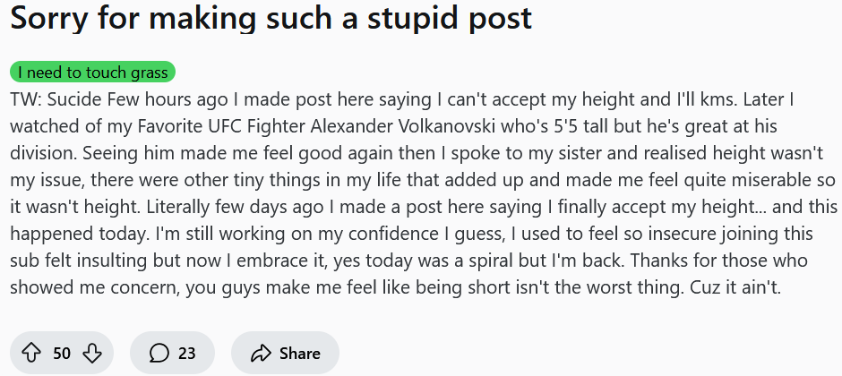Open the post title 'Sorry for making such a stupid post'
This screenshot has width=842, height=376.
click(271, 17)
